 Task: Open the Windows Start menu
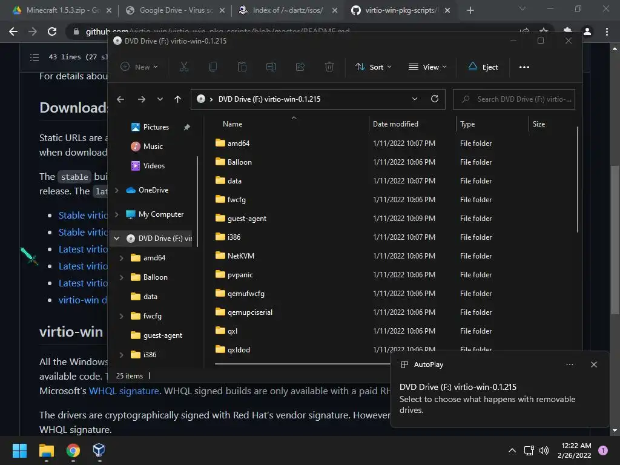(x=19, y=450)
